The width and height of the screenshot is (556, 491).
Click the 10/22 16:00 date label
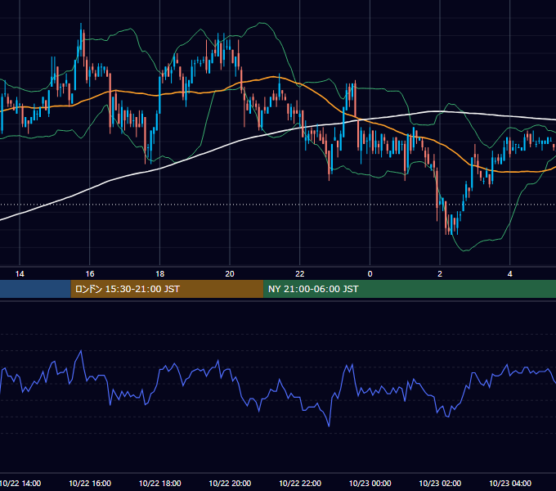90,483
